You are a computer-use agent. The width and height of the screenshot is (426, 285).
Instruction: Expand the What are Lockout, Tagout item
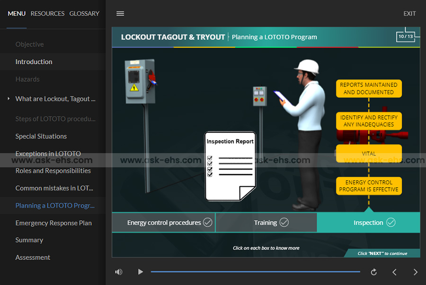tap(55, 99)
